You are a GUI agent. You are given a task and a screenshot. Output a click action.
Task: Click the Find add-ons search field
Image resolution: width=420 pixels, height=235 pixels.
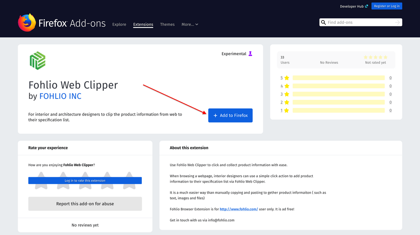point(361,22)
